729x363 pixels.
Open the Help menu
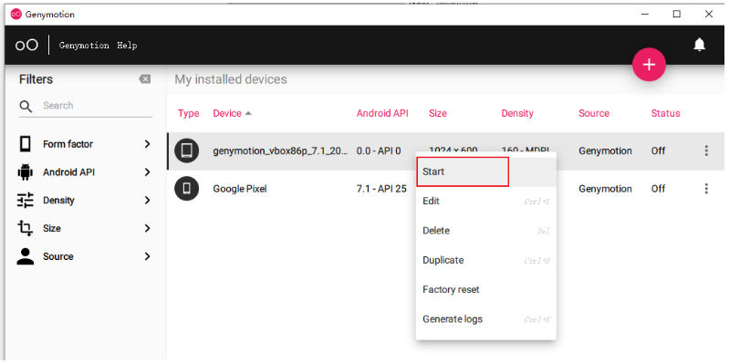pyautogui.click(x=127, y=46)
